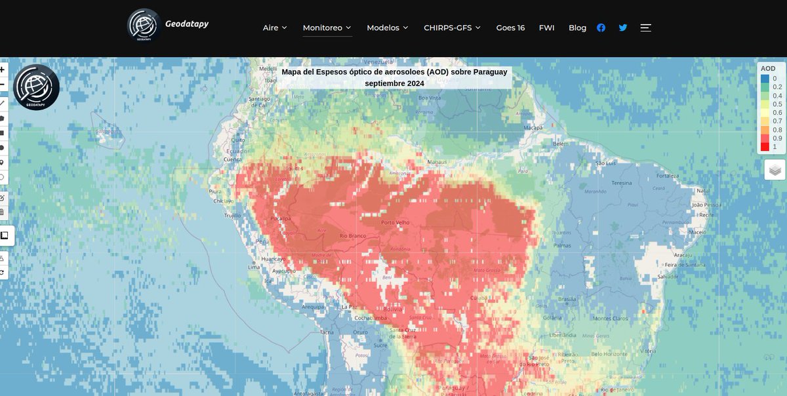Click the 'Recife' map label
The height and width of the screenshot is (396, 787).
(706, 214)
